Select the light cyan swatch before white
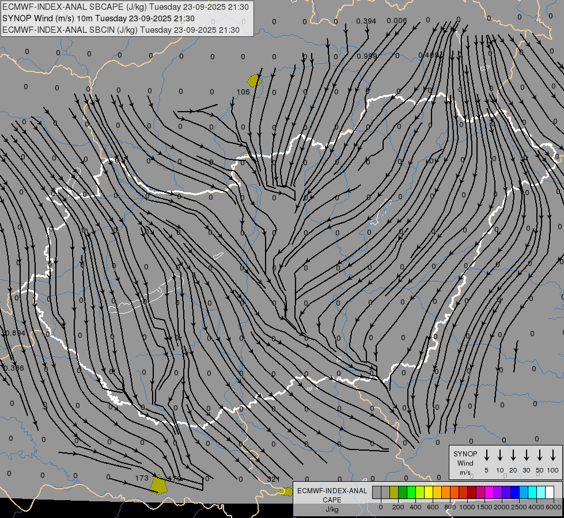Image resolution: width=564 pixels, height=518 pixels. [541, 492]
